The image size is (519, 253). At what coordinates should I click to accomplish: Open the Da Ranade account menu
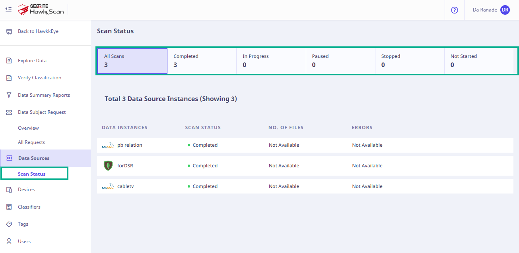pos(484,10)
